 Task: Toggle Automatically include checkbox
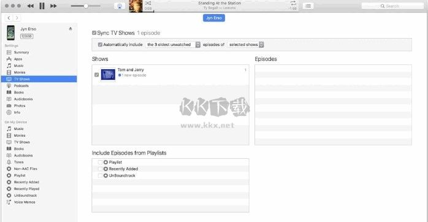[100, 45]
